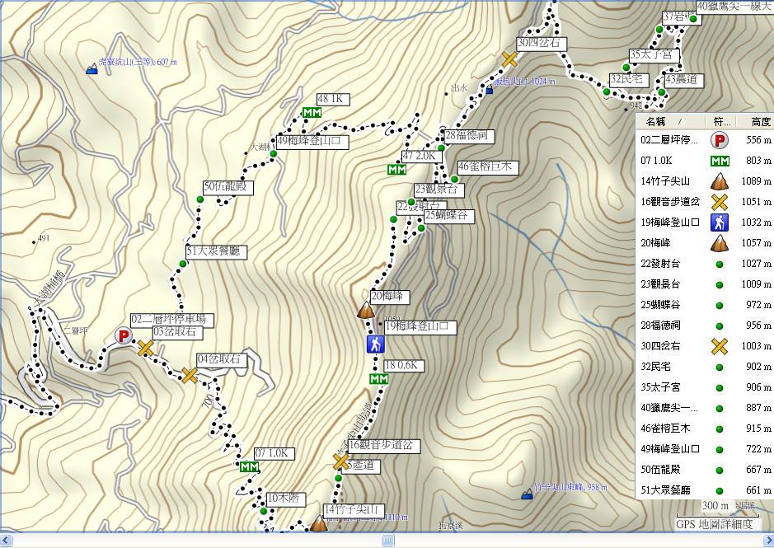Viewport: 774px width, 548px height.
Task: Select the green MM marker at 18 0.6K
Action: (378, 379)
